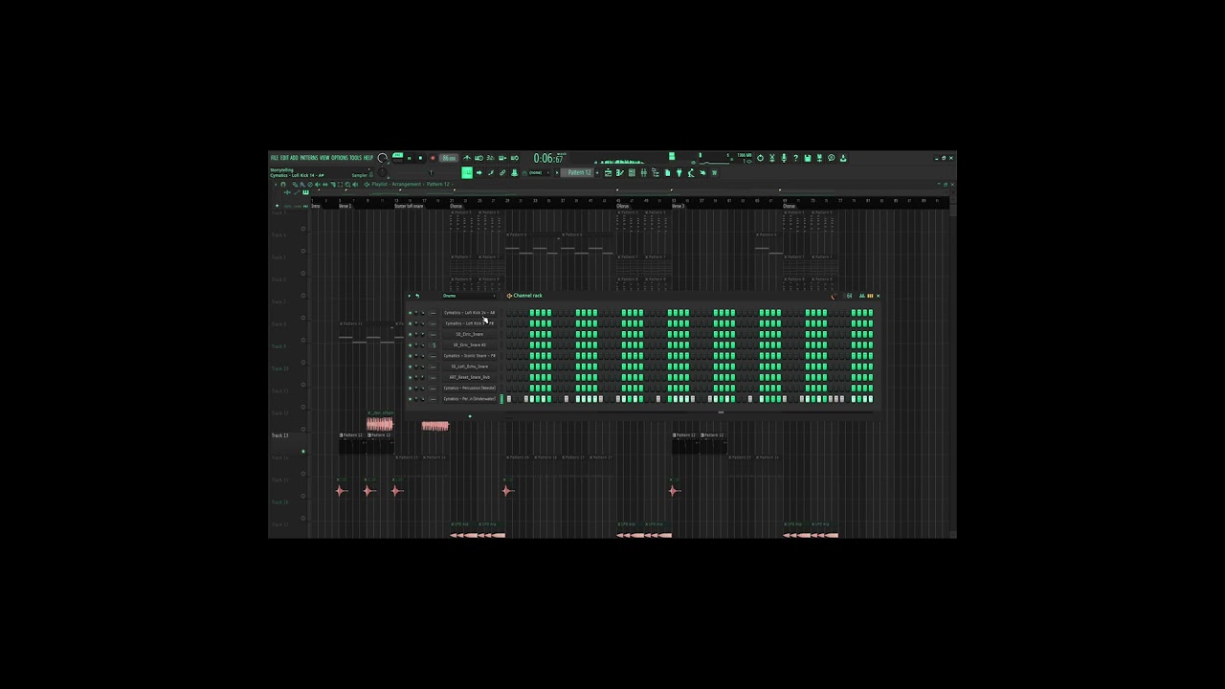The image size is (1225, 689).
Task: Open the PATTERNS menu
Action: pyautogui.click(x=309, y=158)
